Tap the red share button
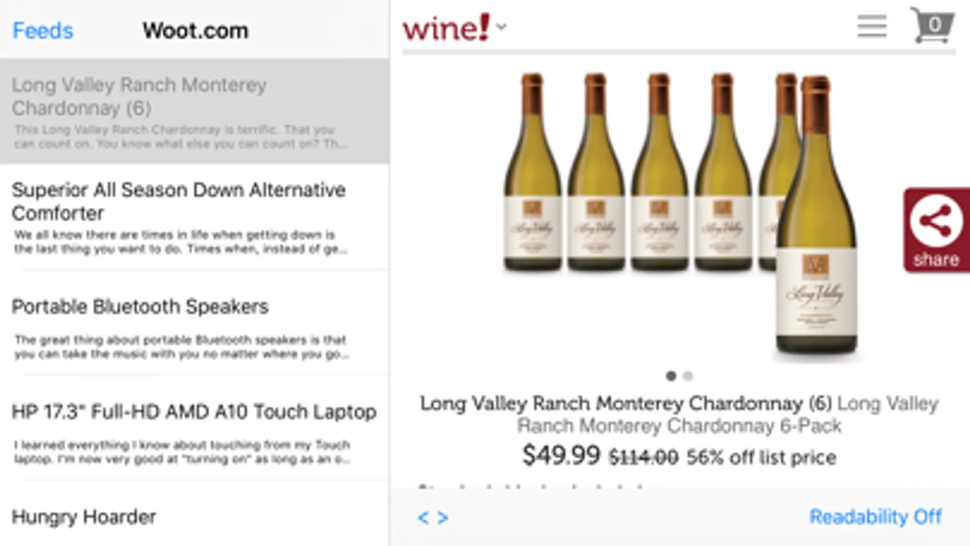 pos(937,230)
